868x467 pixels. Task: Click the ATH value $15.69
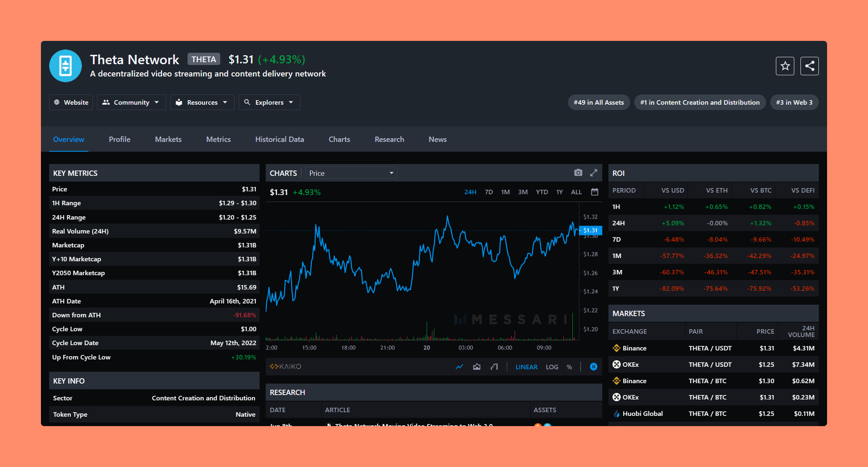246,287
